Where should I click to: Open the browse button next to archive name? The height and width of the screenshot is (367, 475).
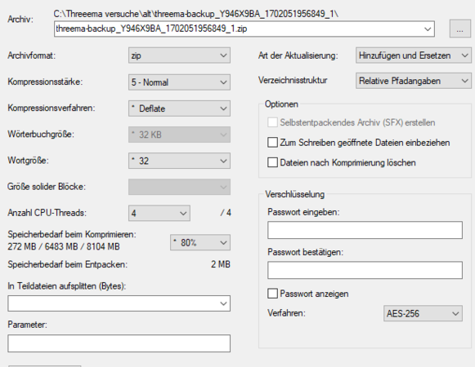pyautogui.click(x=459, y=29)
